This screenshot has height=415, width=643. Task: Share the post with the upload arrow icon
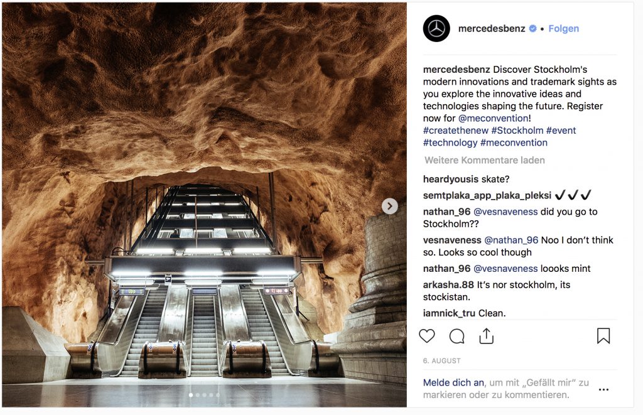[487, 335]
